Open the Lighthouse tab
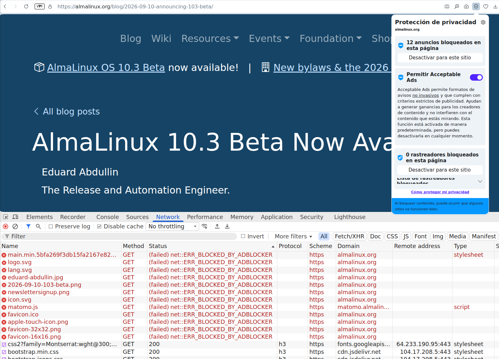 point(350,217)
